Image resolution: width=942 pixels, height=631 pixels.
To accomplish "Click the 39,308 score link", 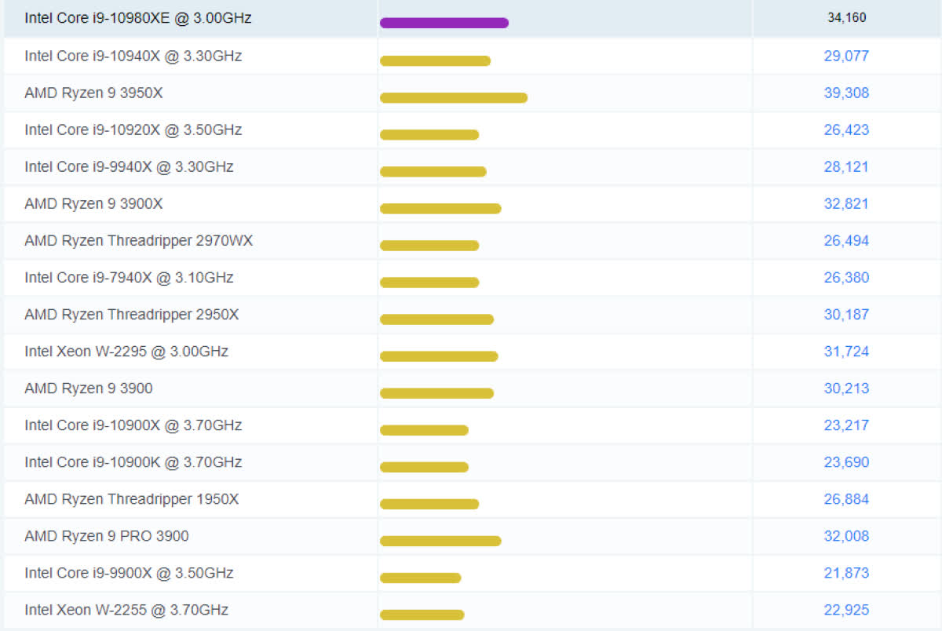I will tap(846, 93).
